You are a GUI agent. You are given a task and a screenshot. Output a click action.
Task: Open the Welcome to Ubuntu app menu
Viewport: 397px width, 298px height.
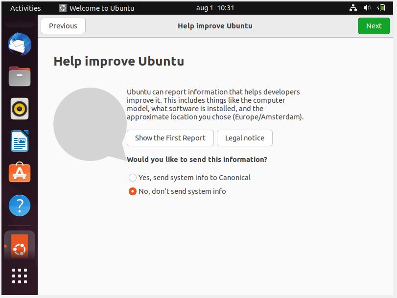pos(96,8)
